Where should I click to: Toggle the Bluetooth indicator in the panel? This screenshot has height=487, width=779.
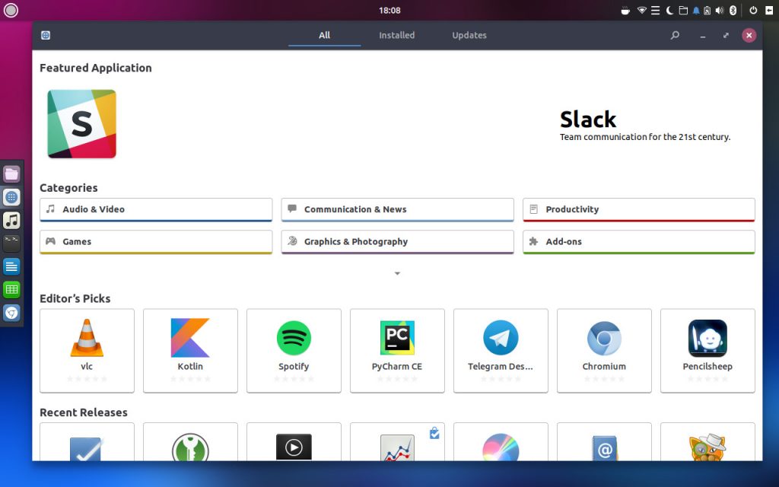(733, 11)
